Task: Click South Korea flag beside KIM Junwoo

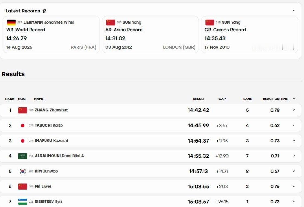Action: click(23, 171)
